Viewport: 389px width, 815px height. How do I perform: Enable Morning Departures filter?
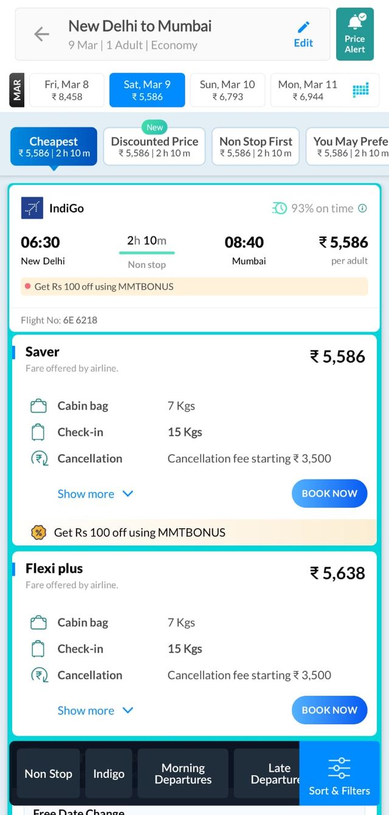tap(183, 774)
